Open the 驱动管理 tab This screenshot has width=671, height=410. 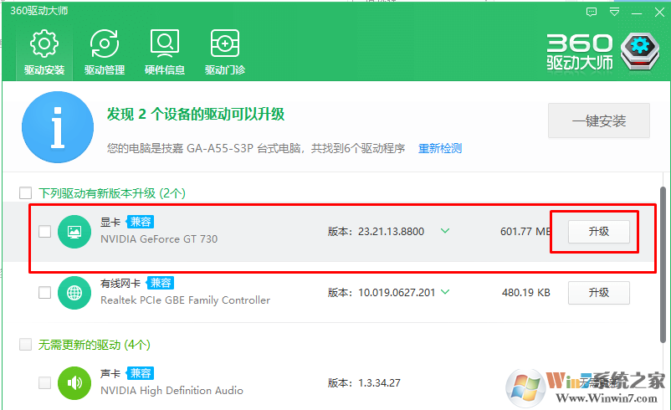[x=105, y=52]
